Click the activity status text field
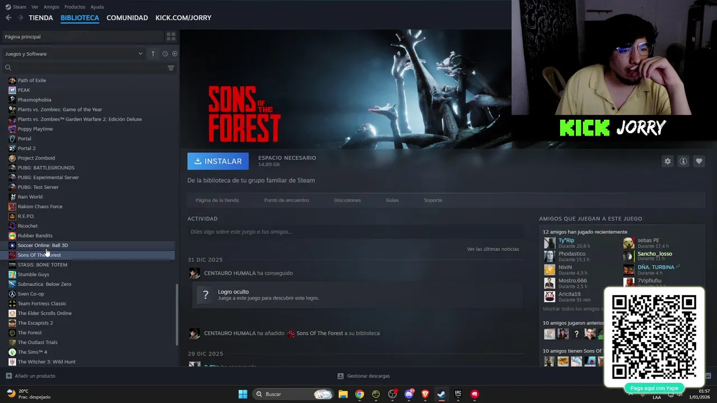The width and height of the screenshot is (717, 403). 356,232
